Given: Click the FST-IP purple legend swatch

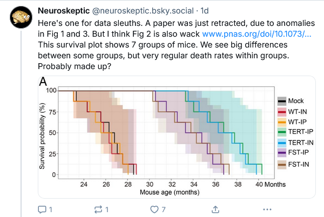Looking at the screenshot, I should point(281,153).
